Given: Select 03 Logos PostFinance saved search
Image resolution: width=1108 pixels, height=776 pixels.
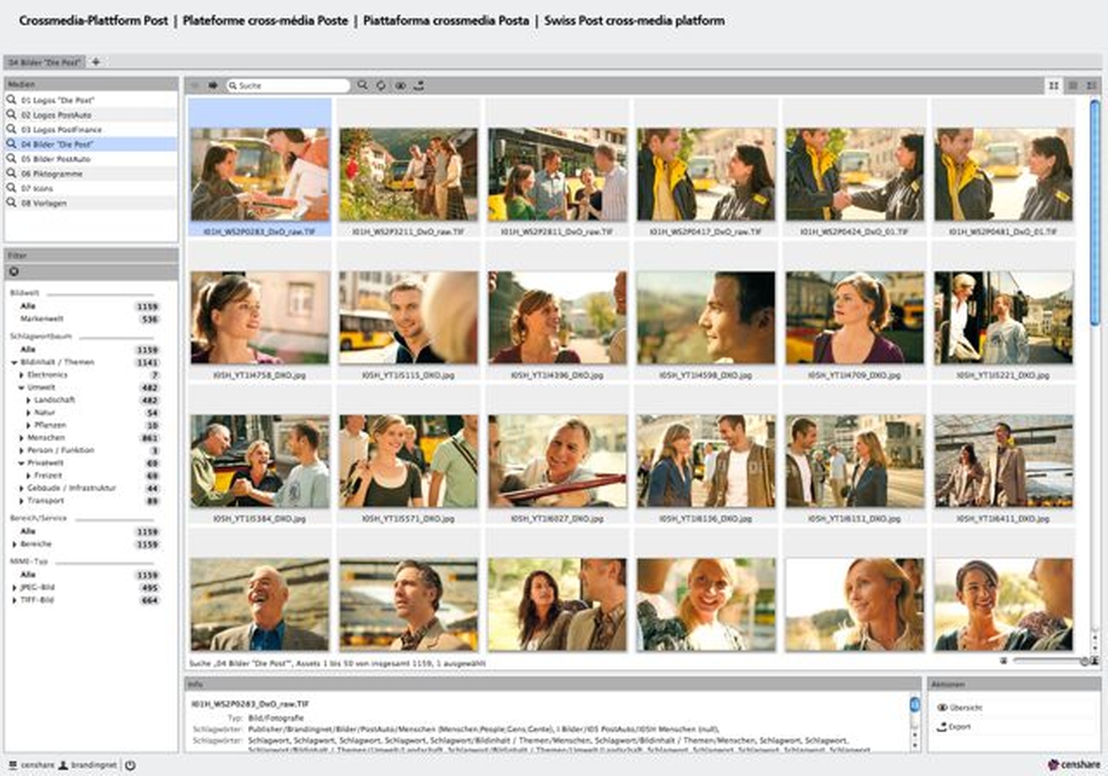Looking at the screenshot, I should [91, 129].
